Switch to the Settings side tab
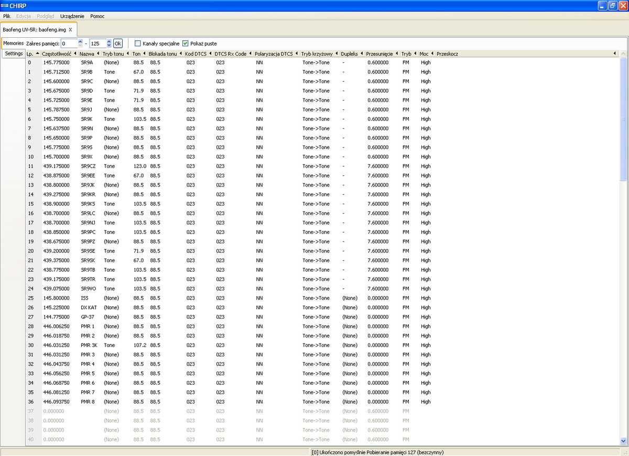The image size is (629, 456). [x=14, y=53]
